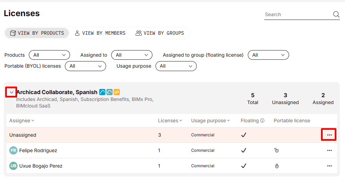Open the Usage purpose filter dropdown

(176, 66)
